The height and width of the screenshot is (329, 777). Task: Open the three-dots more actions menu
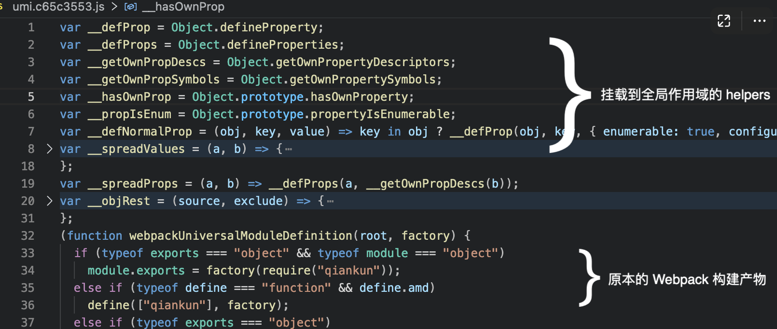[x=760, y=21]
